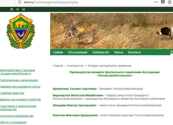Click the partridge banner image
Viewport: 173px width, 125px height.
pos(111,31)
